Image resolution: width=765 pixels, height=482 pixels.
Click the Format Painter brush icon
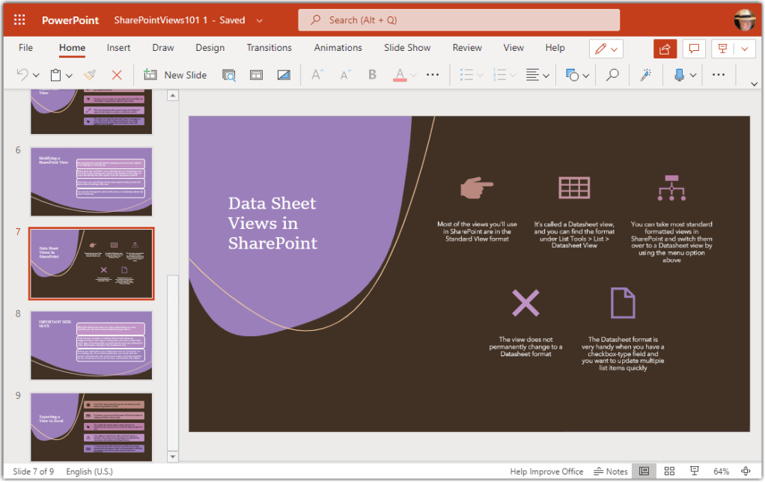(90, 75)
